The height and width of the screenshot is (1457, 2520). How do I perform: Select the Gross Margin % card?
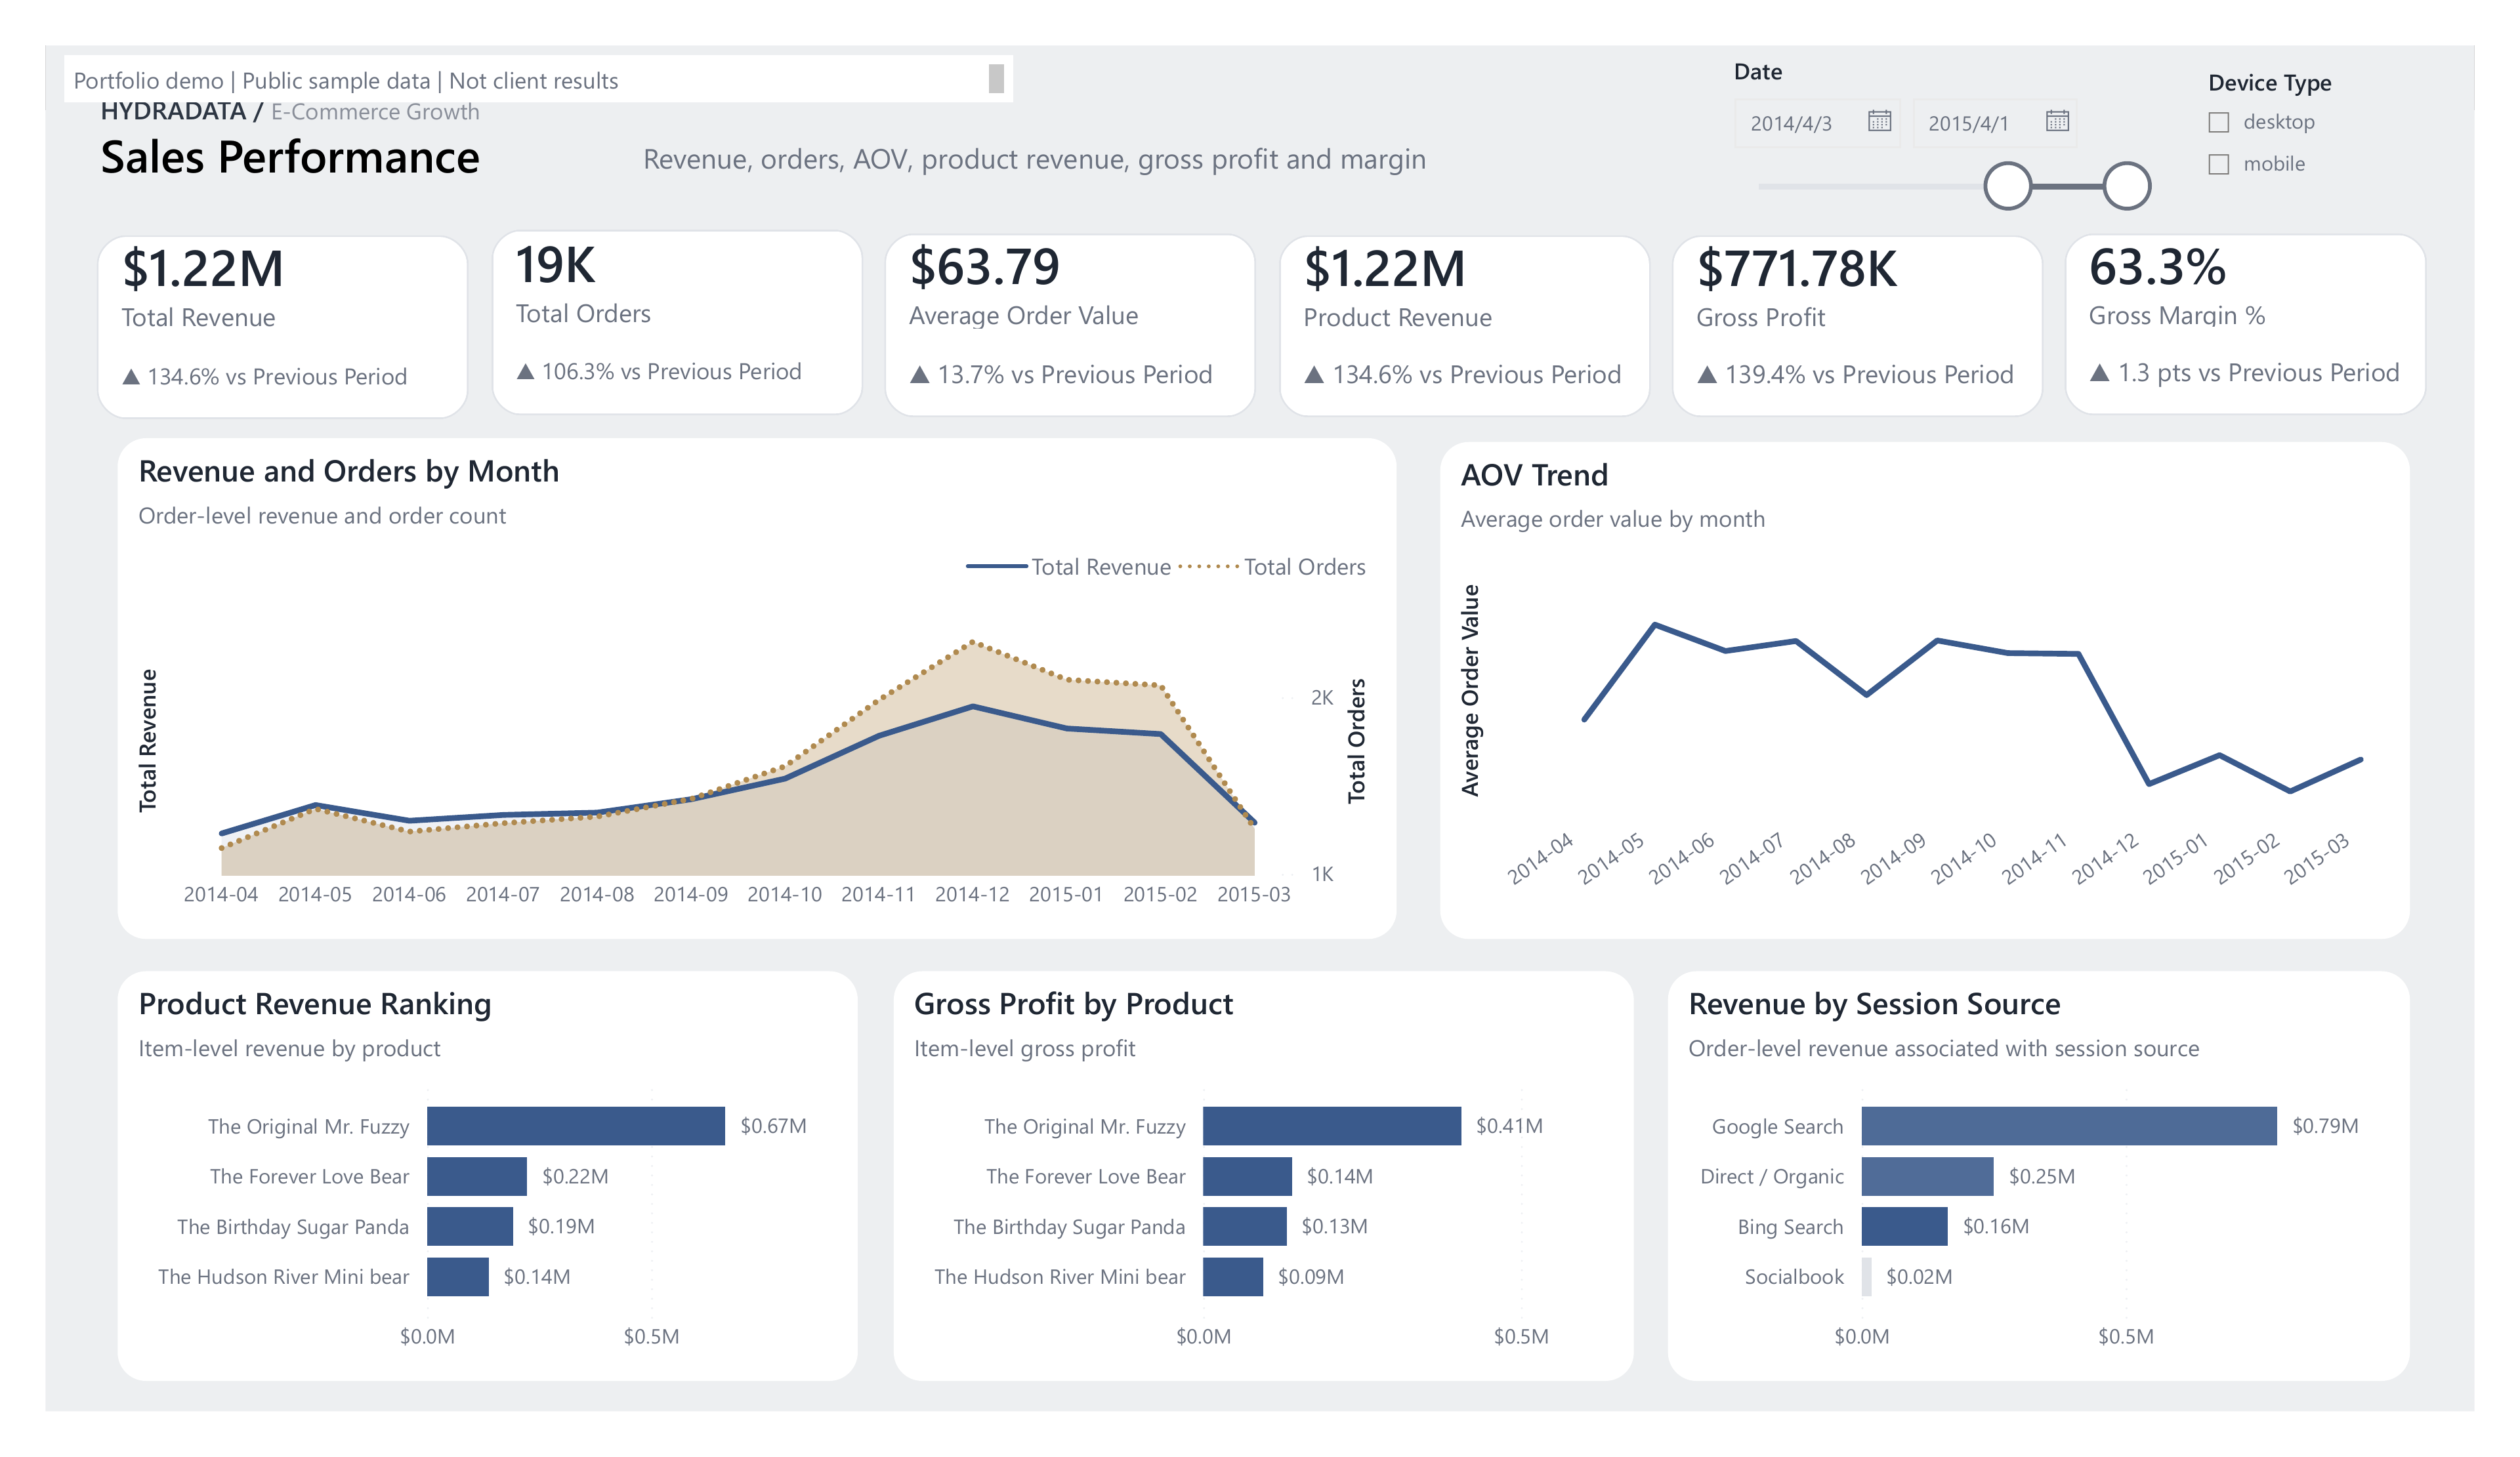click(2245, 324)
